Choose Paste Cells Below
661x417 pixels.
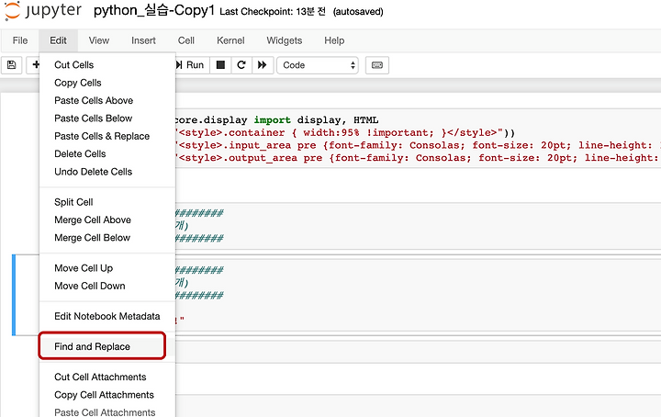[x=107, y=118]
